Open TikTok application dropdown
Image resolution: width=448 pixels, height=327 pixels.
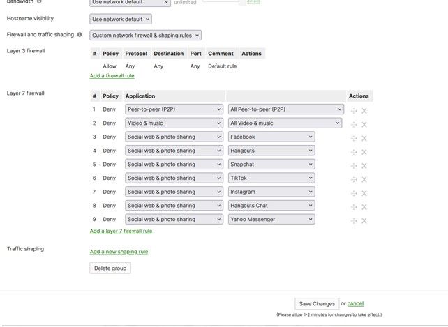[x=271, y=178]
